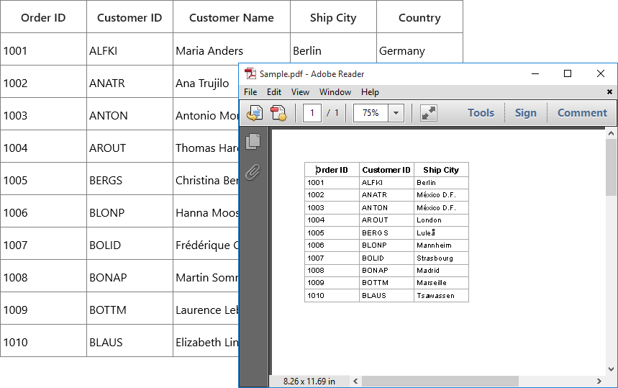Click the 75% zoom value field

(x=371, y=113)
